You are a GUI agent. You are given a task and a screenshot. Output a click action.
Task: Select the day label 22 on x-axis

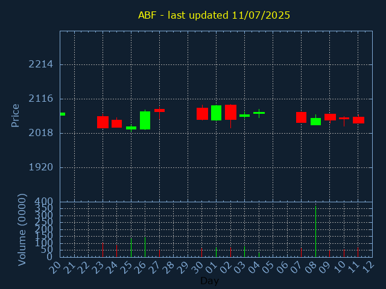click(83, 267)
